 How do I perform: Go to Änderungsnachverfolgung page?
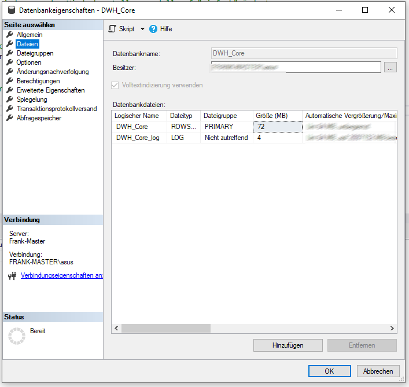click(x=53, y=72)
